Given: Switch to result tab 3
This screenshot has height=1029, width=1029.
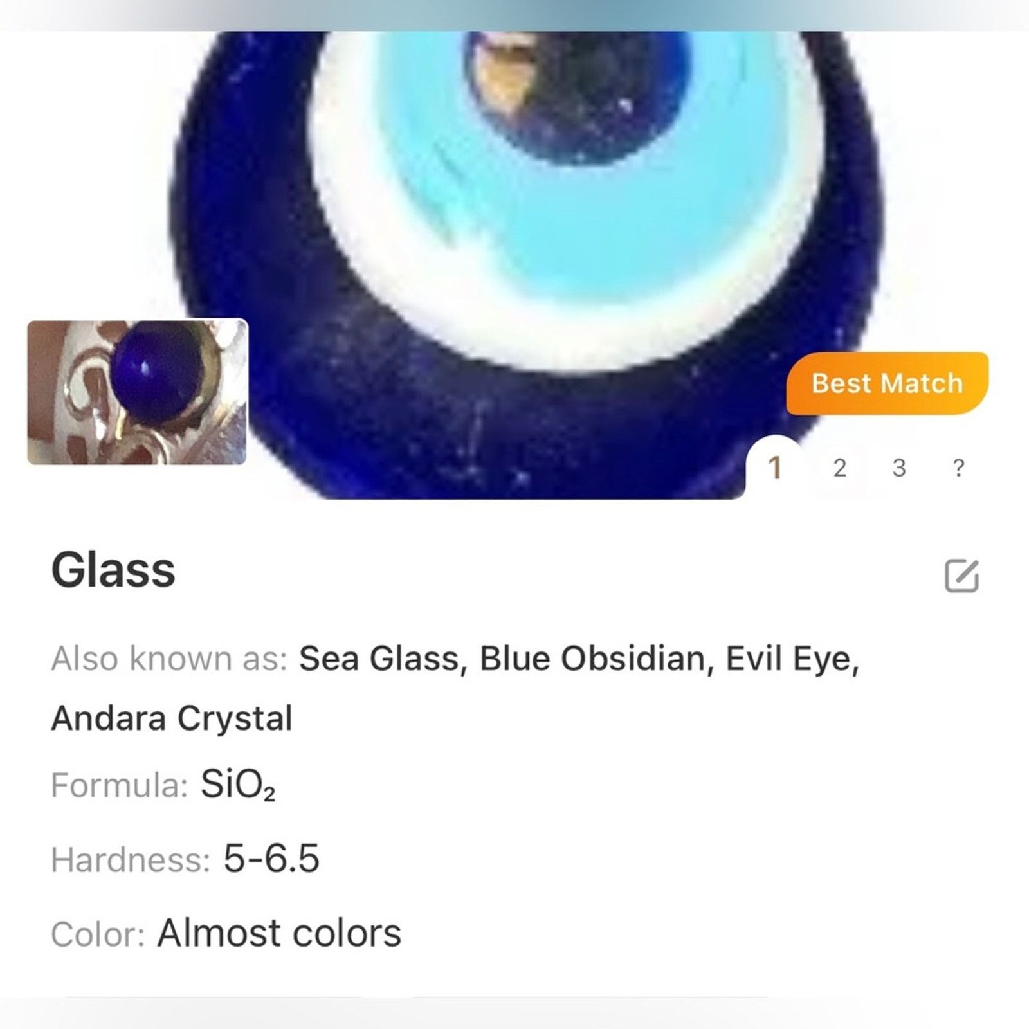Looking at the screenshot, I should tap(899, 468).
